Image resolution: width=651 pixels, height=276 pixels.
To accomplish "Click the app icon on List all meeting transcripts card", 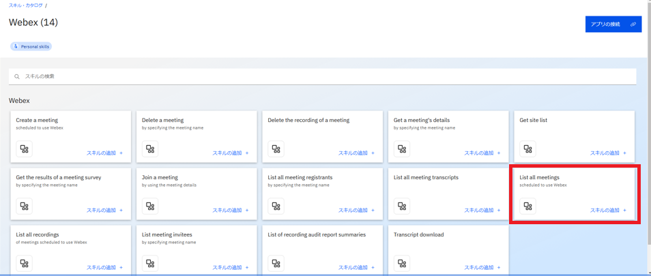I will [402, 206].
